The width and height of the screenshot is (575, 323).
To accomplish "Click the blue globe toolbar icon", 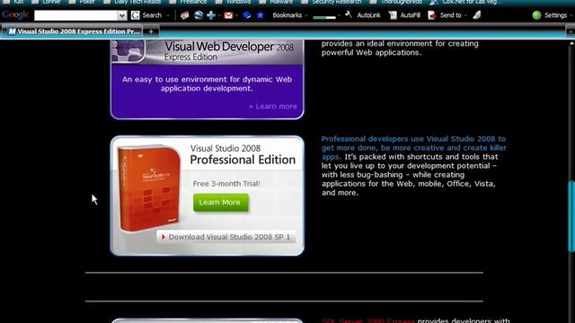I will [199, 15].
